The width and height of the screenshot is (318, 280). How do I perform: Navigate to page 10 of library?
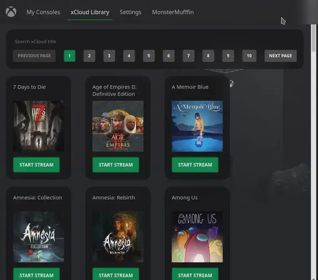tap(249, 56)
